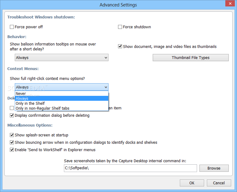
Task: Select the highlighted Always list option
Action: click(x=62, y=98)
